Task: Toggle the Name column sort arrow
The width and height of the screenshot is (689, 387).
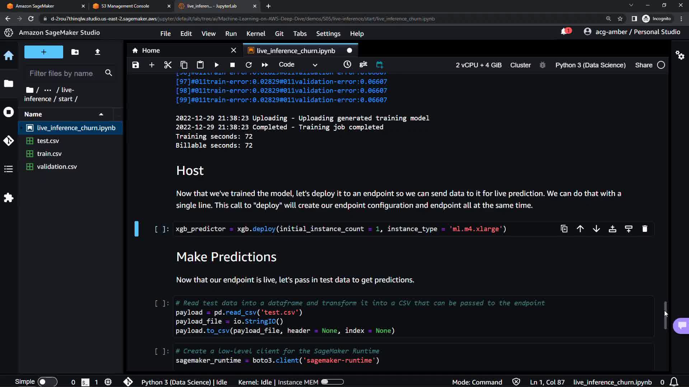Action: 101,114
